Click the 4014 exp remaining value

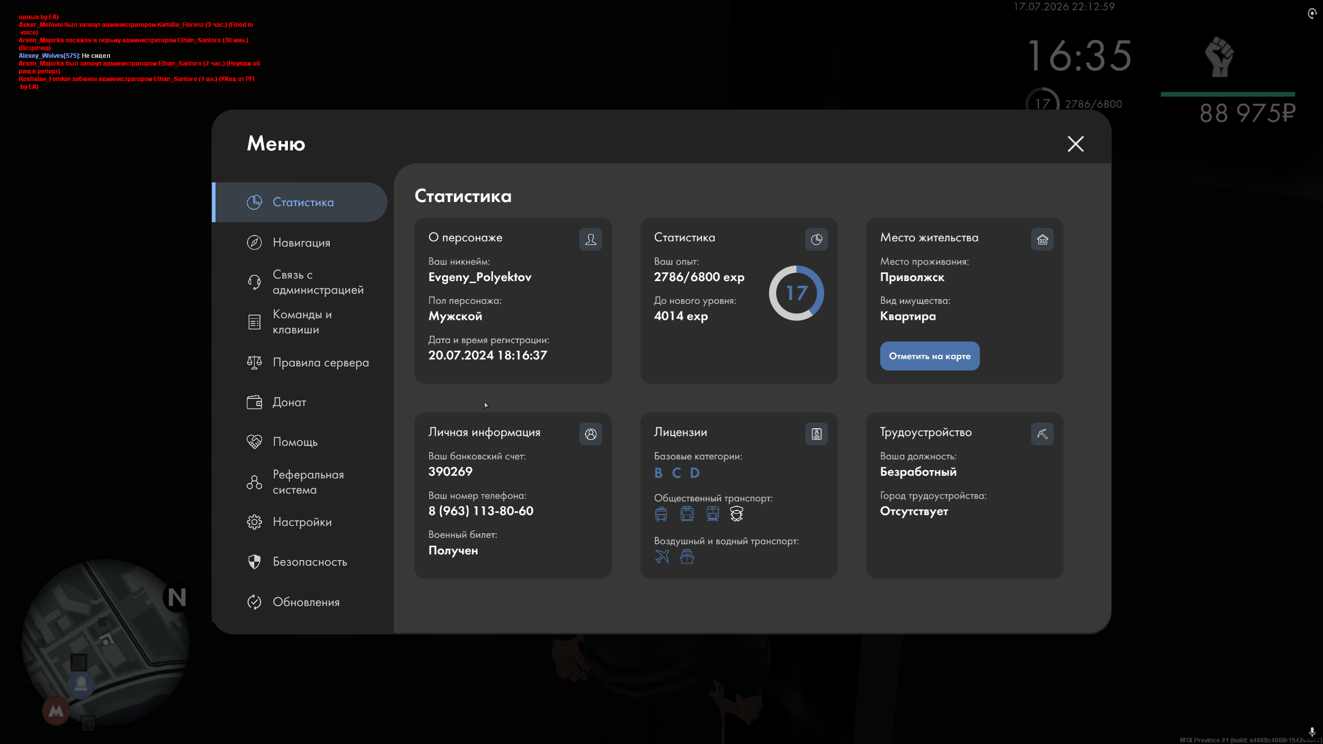[681, 316]
